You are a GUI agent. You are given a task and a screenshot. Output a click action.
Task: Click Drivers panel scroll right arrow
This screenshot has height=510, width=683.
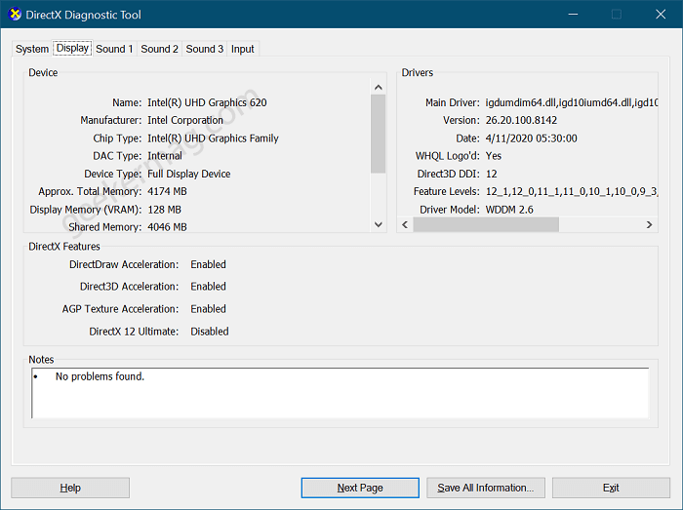649,224
